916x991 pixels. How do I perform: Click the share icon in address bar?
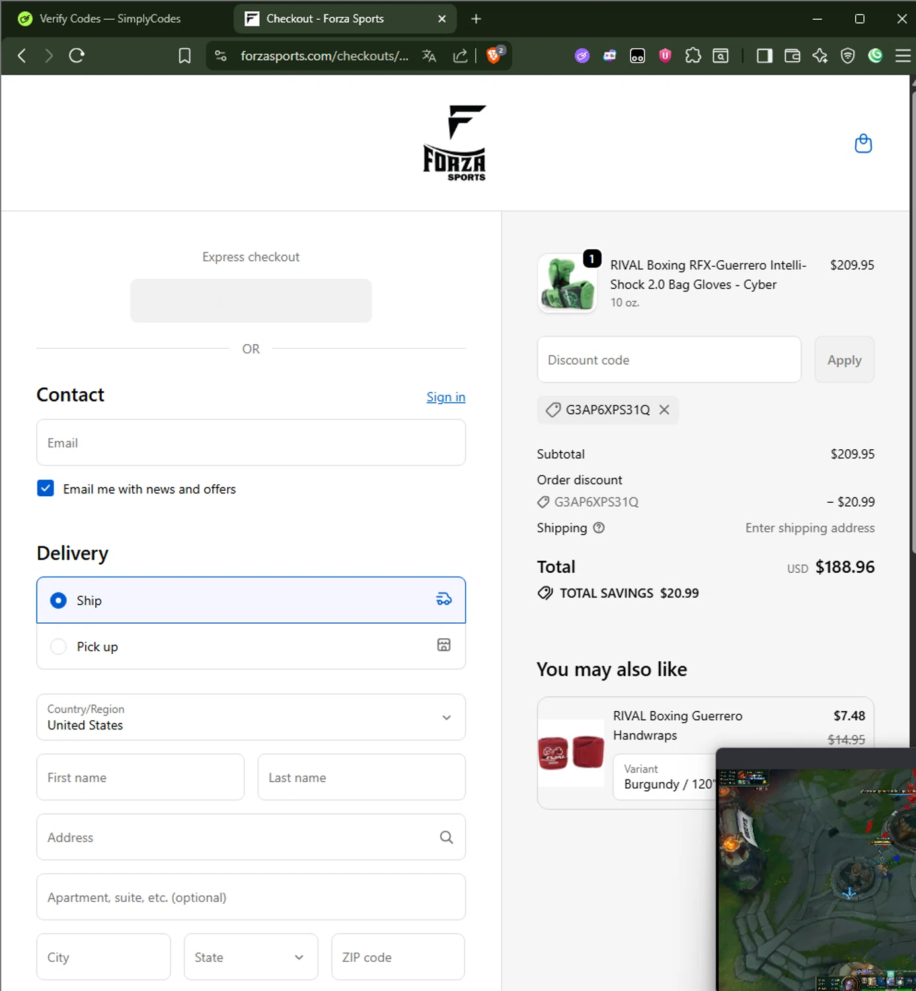coord(460,56)
